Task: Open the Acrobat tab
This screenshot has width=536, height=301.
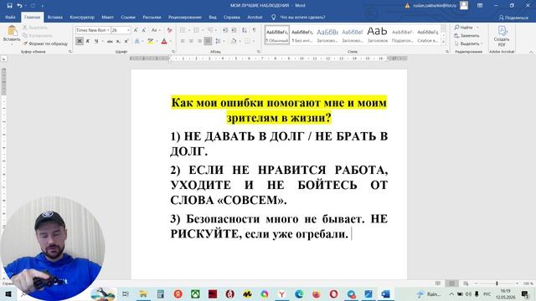Action: (x=255, y=17)
